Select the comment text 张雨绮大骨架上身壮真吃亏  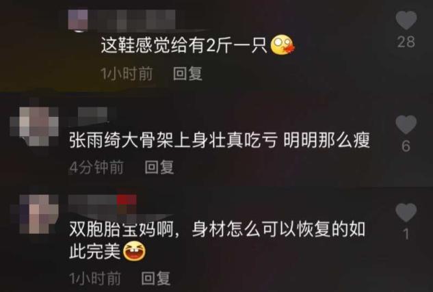click(x=173, y=140)
